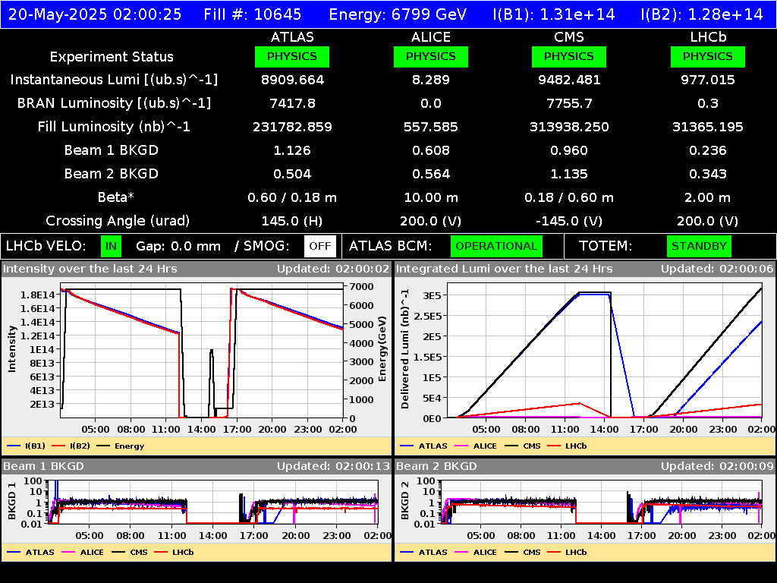Click the timestamp 20-May-2025 02:00:25
The width and height of the screenshot is (777, 583).
(x=95, y=14)
